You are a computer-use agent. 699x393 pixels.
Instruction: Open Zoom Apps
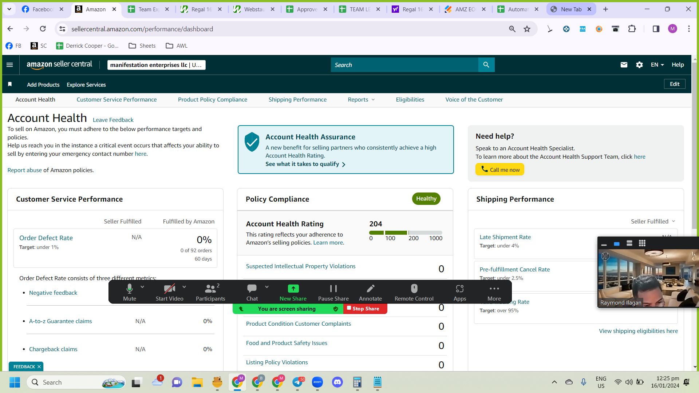[460, 292]
